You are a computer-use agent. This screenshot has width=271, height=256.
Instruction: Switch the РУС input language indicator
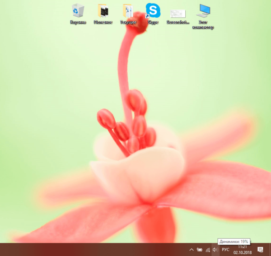[225, 250]
